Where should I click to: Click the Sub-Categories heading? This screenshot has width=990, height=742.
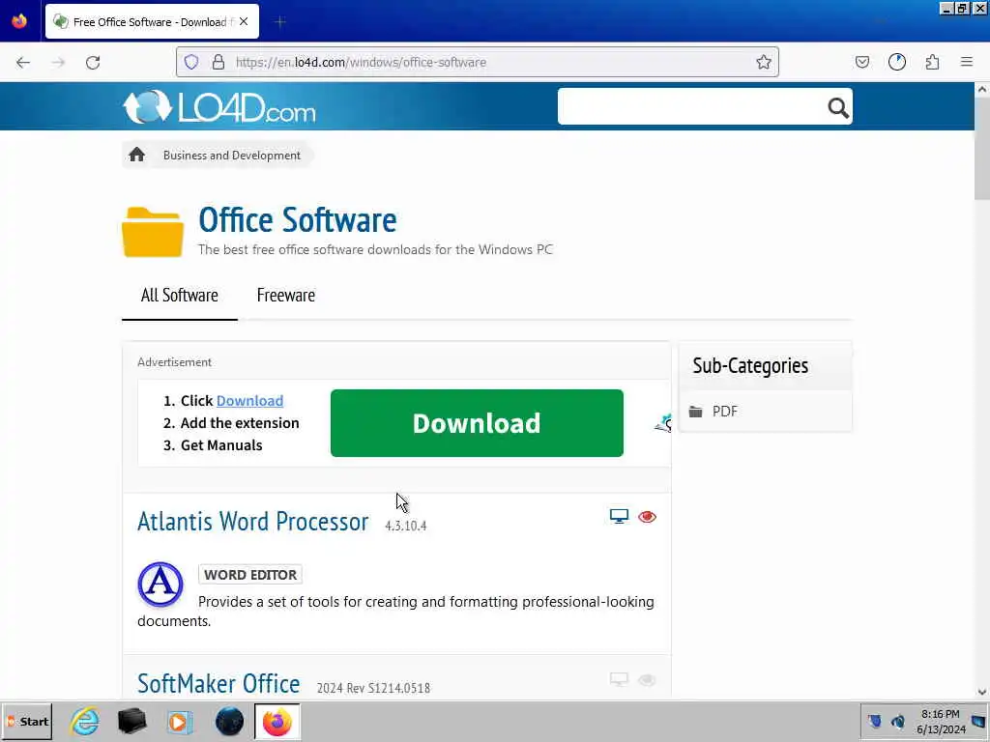coord(750,365)
